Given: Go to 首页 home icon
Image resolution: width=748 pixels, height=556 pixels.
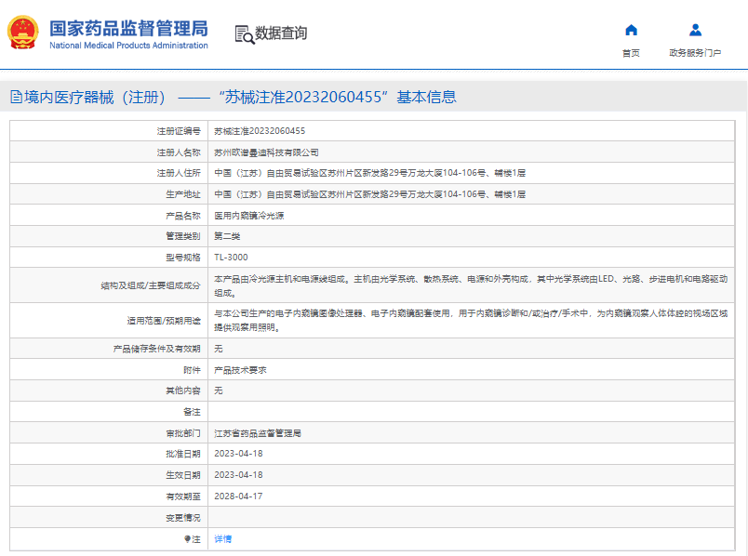Looking at the screenshot, I should point(631,30).
